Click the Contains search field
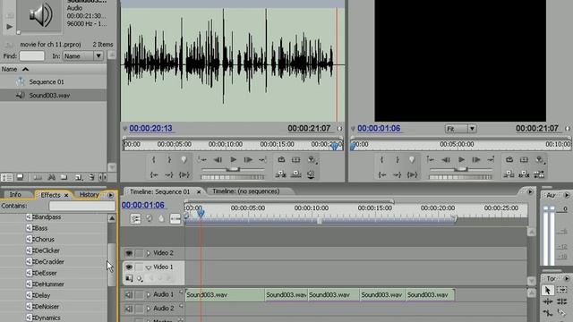573x322 pixels. (x=82, y=206)
